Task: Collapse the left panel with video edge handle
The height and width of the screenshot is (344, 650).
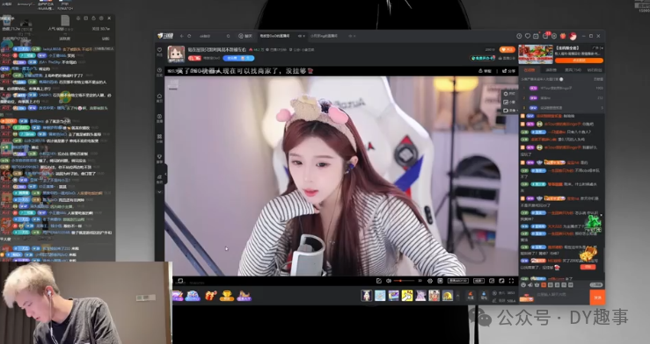Action: point(166,175)
